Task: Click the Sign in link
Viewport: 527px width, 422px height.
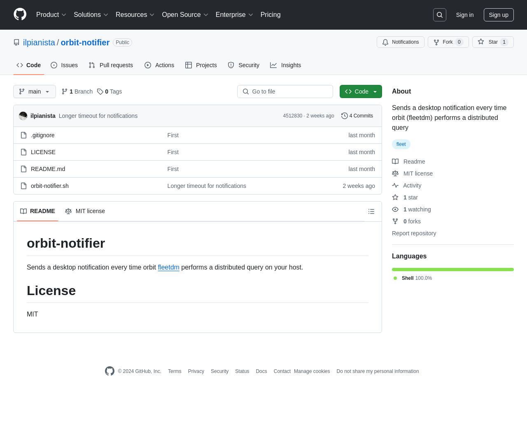Action: [x=465, y=15]
